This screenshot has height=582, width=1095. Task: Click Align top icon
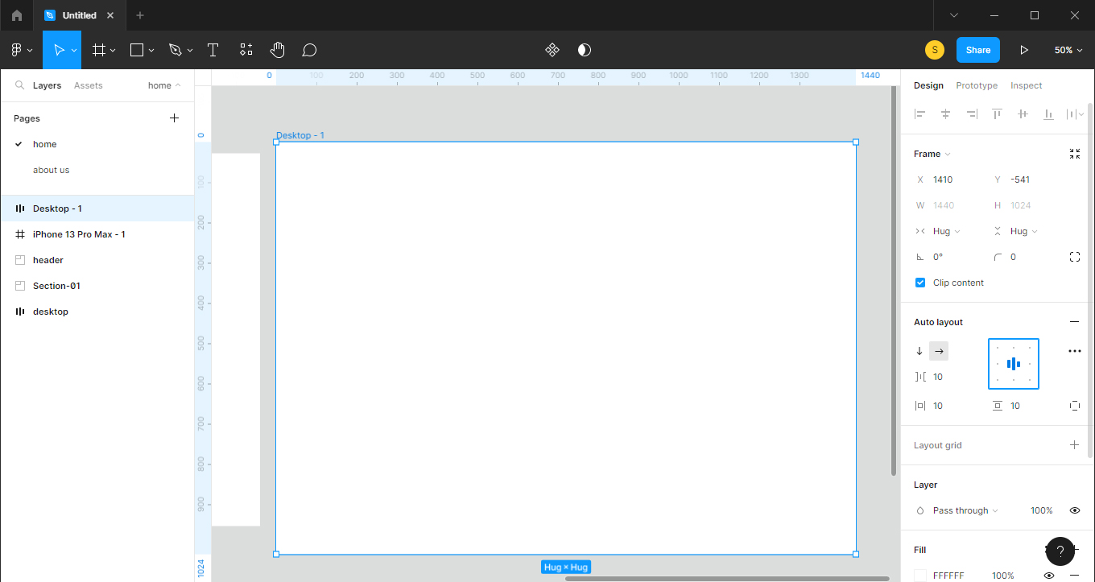(997, 114)
